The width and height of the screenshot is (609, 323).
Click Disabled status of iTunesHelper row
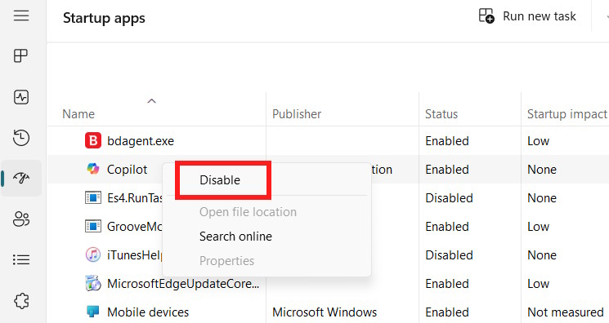[449, 255]
